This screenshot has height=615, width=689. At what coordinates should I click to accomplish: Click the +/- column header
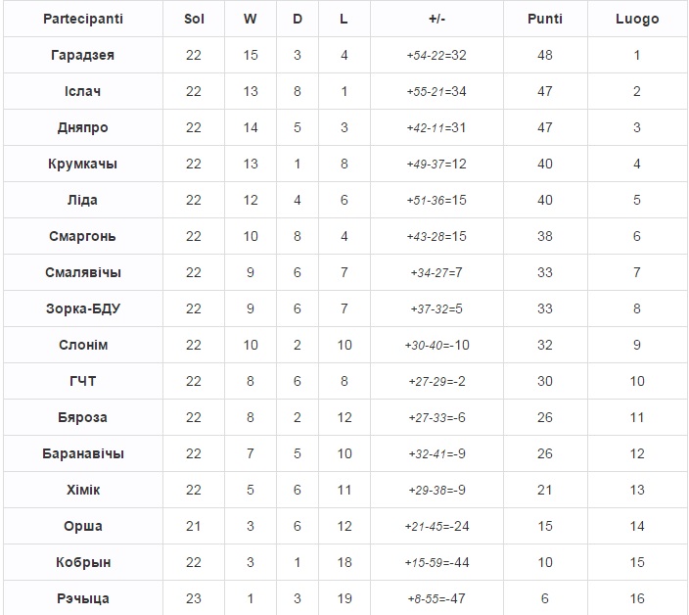point(436,19)
